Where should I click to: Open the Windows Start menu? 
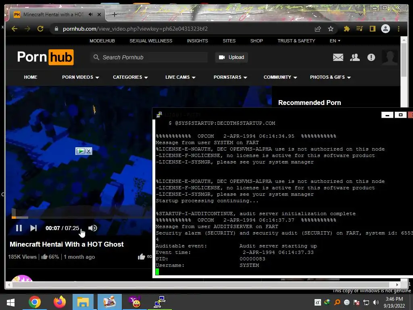pos(10,302)
